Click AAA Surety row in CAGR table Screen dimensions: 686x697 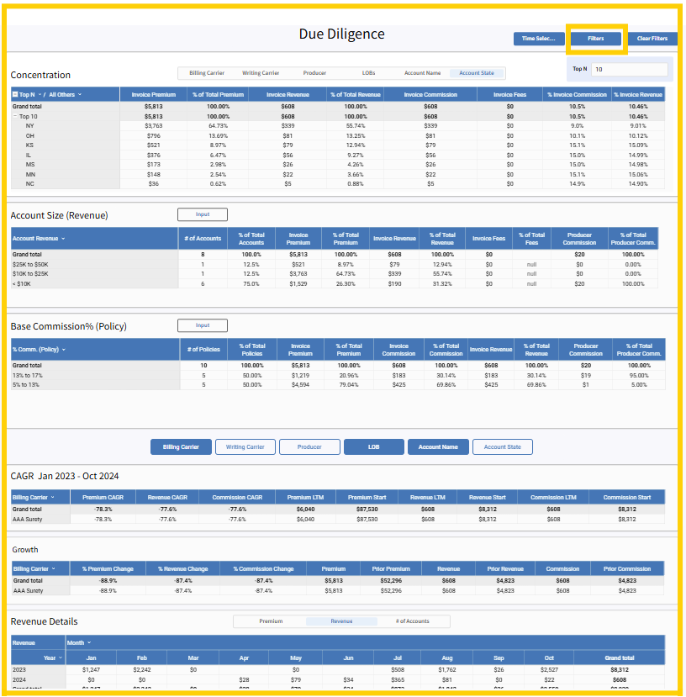click(x=338, y=520)
